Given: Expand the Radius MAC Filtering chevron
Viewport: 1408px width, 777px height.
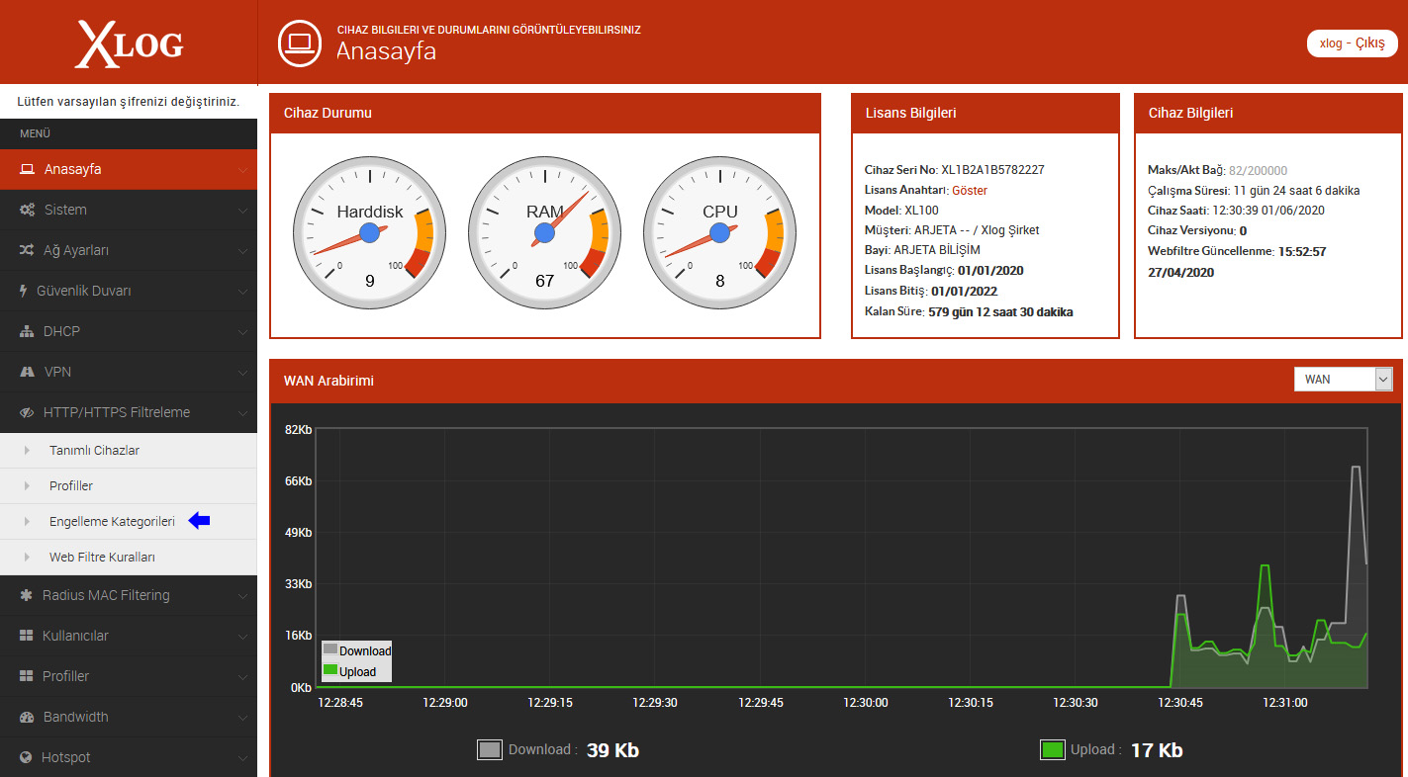Looking at the screenshot, I should (x=243, y=595).
